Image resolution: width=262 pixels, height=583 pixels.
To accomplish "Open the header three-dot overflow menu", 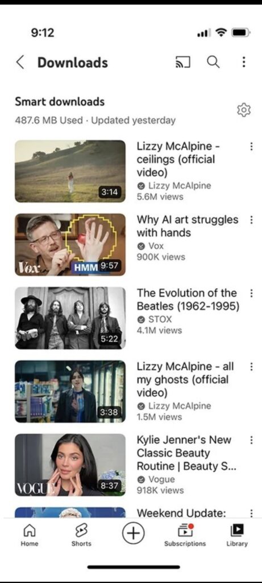I will (243, 62).
